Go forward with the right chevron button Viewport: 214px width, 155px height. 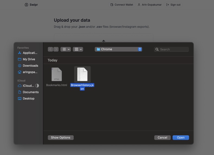56,49
